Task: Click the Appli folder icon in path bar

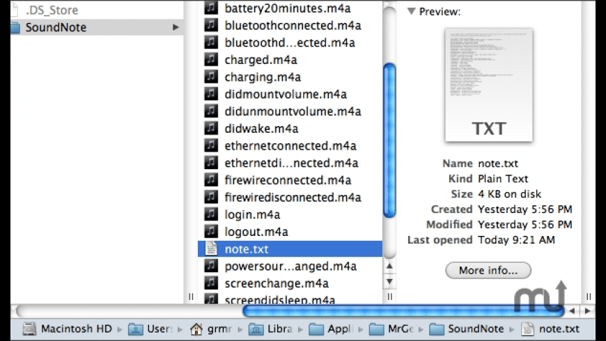Action: [x=316, y=329]
